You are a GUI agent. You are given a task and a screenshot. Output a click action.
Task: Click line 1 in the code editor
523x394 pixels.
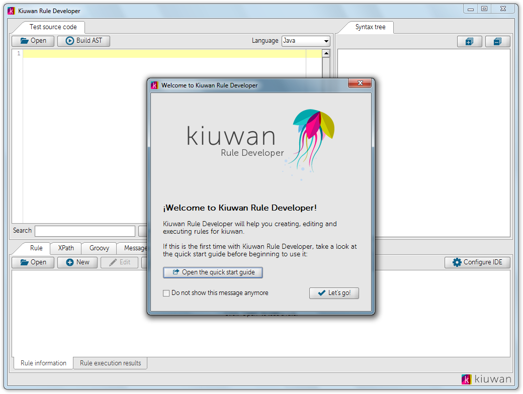pos(172,54)
